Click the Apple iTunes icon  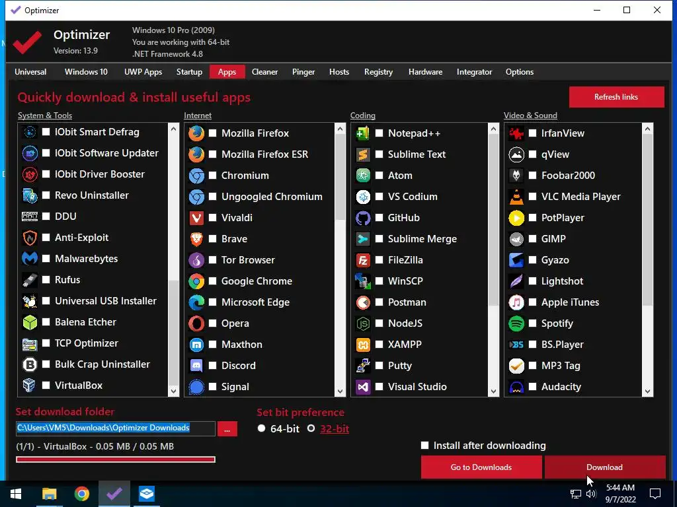point(516,302)
